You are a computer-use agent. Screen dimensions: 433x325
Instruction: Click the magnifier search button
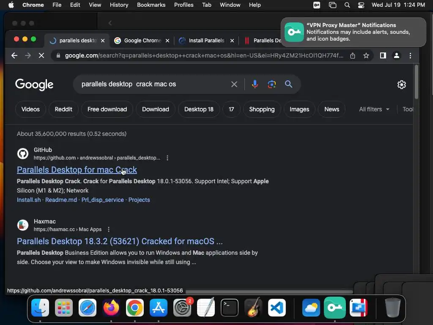288,84
